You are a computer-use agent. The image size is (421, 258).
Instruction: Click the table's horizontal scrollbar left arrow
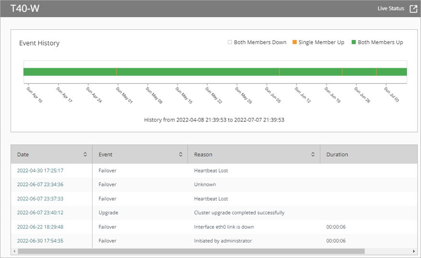pos(14,251)
